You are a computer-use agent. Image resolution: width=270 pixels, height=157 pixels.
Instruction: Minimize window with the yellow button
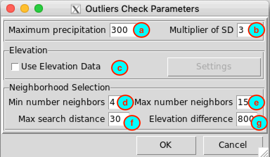(x=25, y=8)
